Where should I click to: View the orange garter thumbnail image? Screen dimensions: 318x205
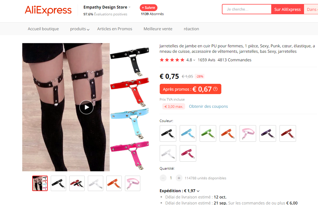114,183
